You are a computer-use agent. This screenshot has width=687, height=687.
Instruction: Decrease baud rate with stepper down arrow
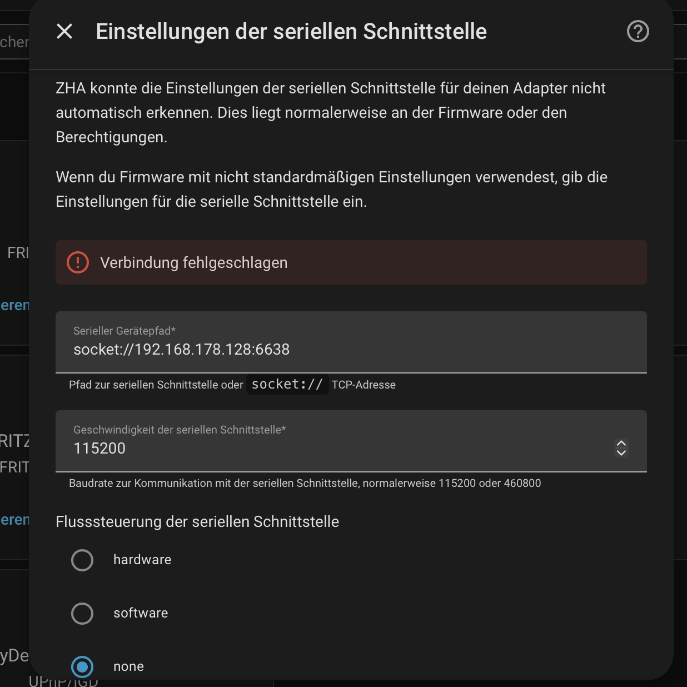click(621, 452)
